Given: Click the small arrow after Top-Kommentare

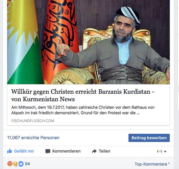Looking at the screenshot, I should [169, 164].
